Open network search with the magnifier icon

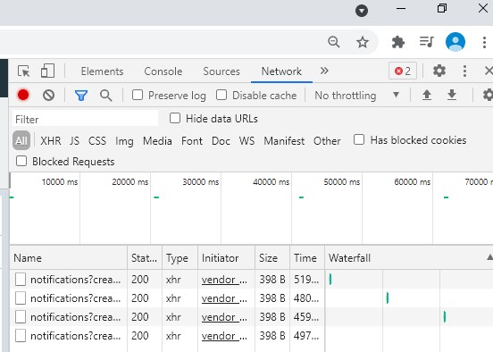click(106, 96)
